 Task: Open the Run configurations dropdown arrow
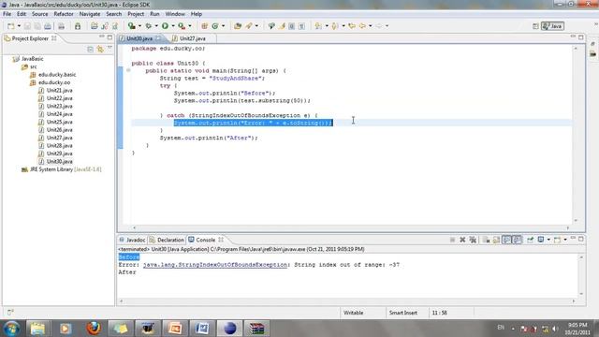(x=172, y=26)
